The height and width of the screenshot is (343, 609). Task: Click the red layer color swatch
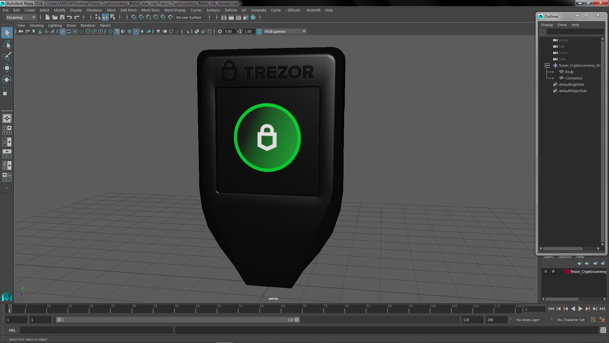567,272
